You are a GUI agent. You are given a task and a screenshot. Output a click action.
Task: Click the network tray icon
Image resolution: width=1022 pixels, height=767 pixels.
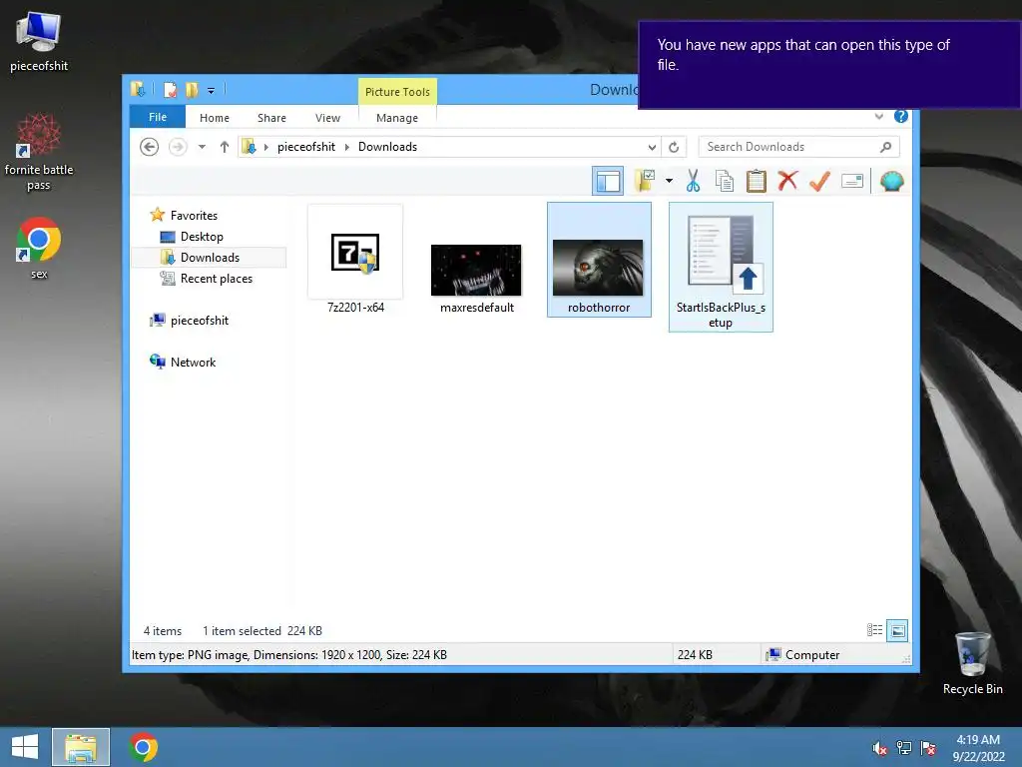(x=903, y=748)
